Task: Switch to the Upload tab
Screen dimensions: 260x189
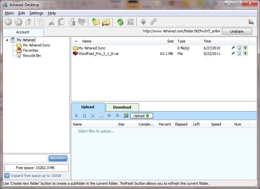Action: (x=88, y=107)
